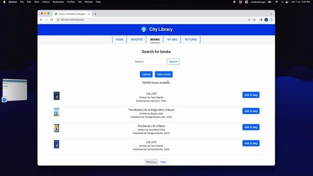The width and height of the screenshot is (313, 176).
Task: Add Life of Pi (Harvest Books, 2003) to bag
Action: click(251, 143)
